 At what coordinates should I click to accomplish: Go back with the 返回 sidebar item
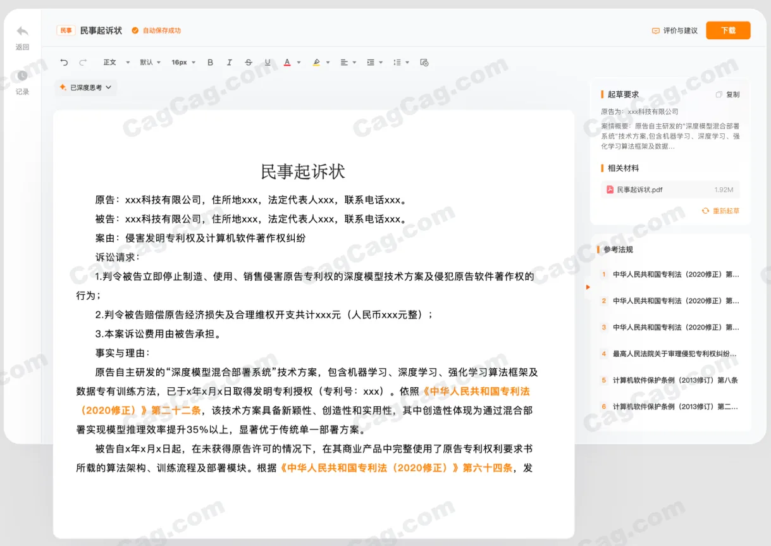(22, 38)
